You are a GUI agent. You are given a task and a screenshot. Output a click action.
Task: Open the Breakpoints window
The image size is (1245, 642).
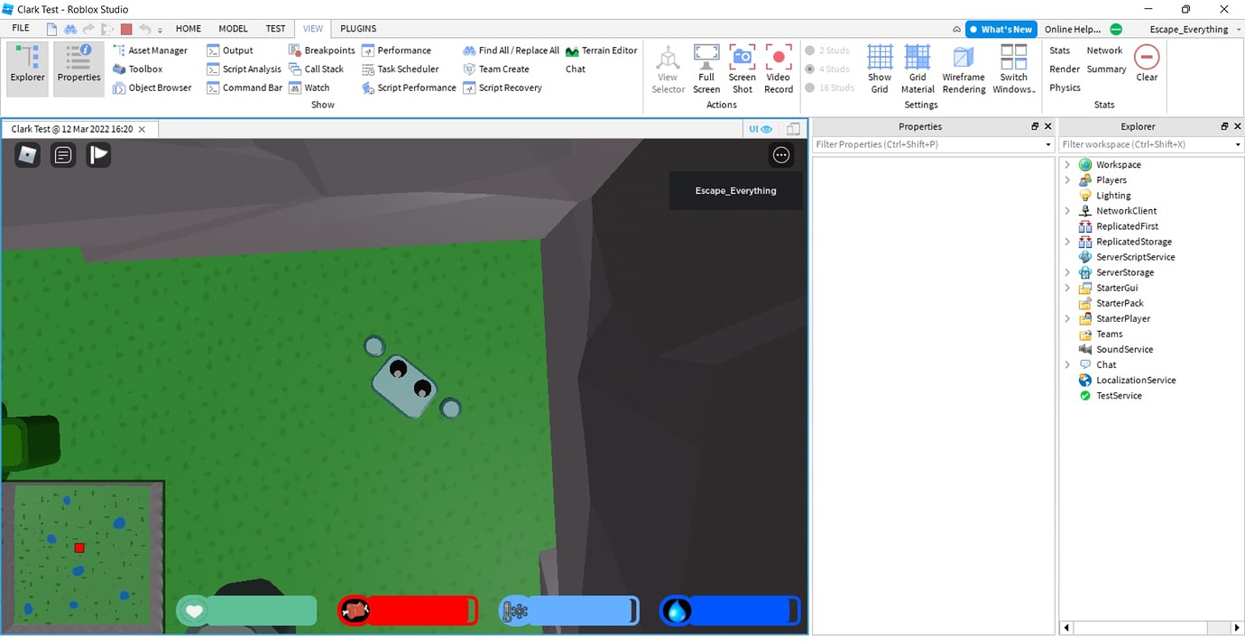click(321, 50)
